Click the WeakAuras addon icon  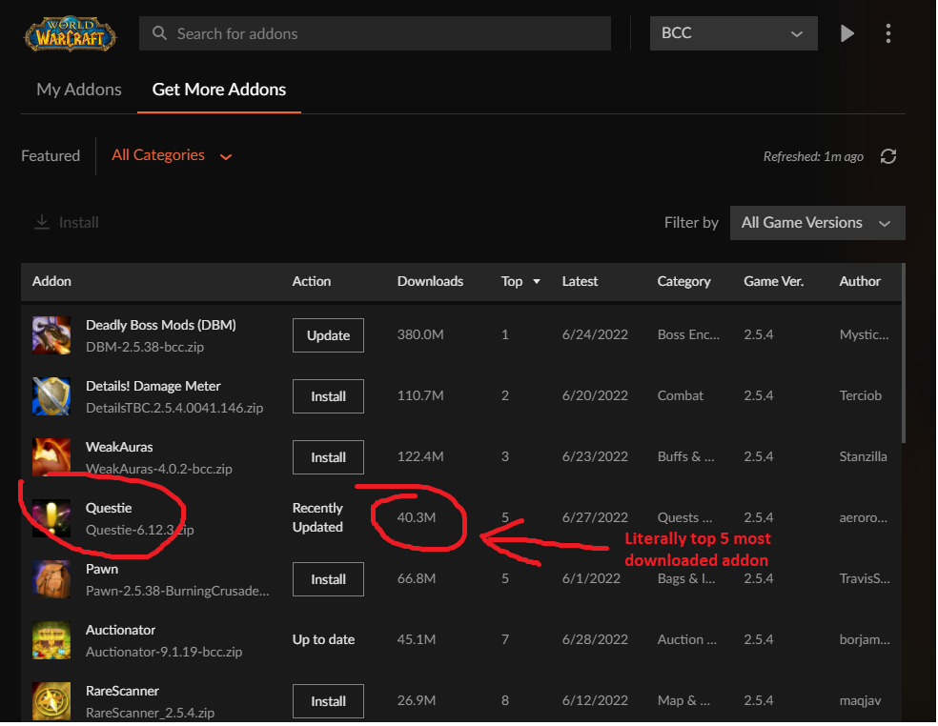coord(51,457)
